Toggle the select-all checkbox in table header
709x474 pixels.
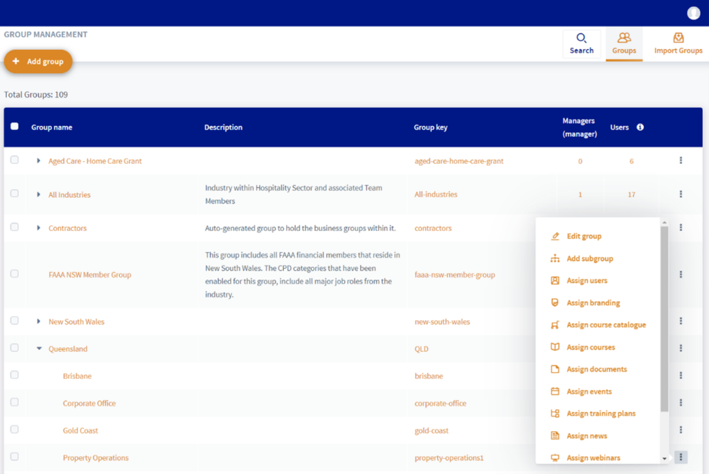pyautogui.click(x=15, y=127)
